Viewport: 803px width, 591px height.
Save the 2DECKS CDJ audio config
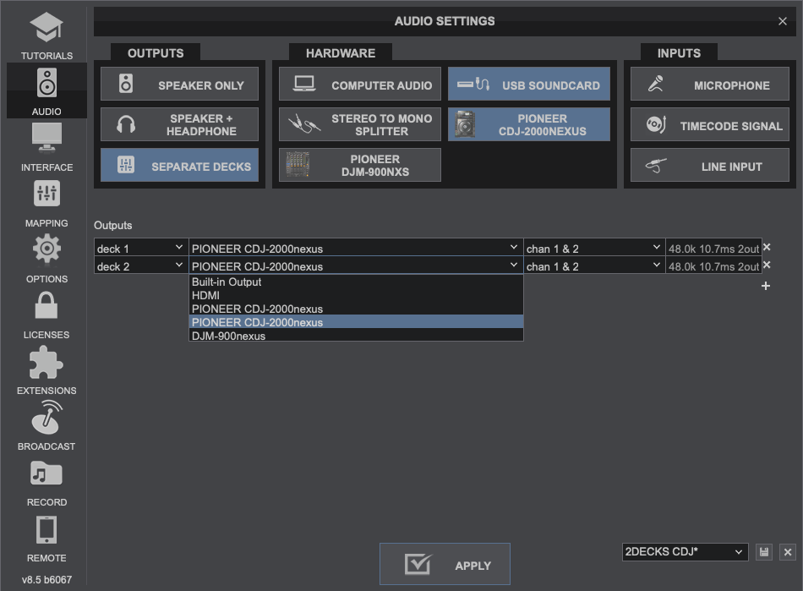[x=764, y=552]
